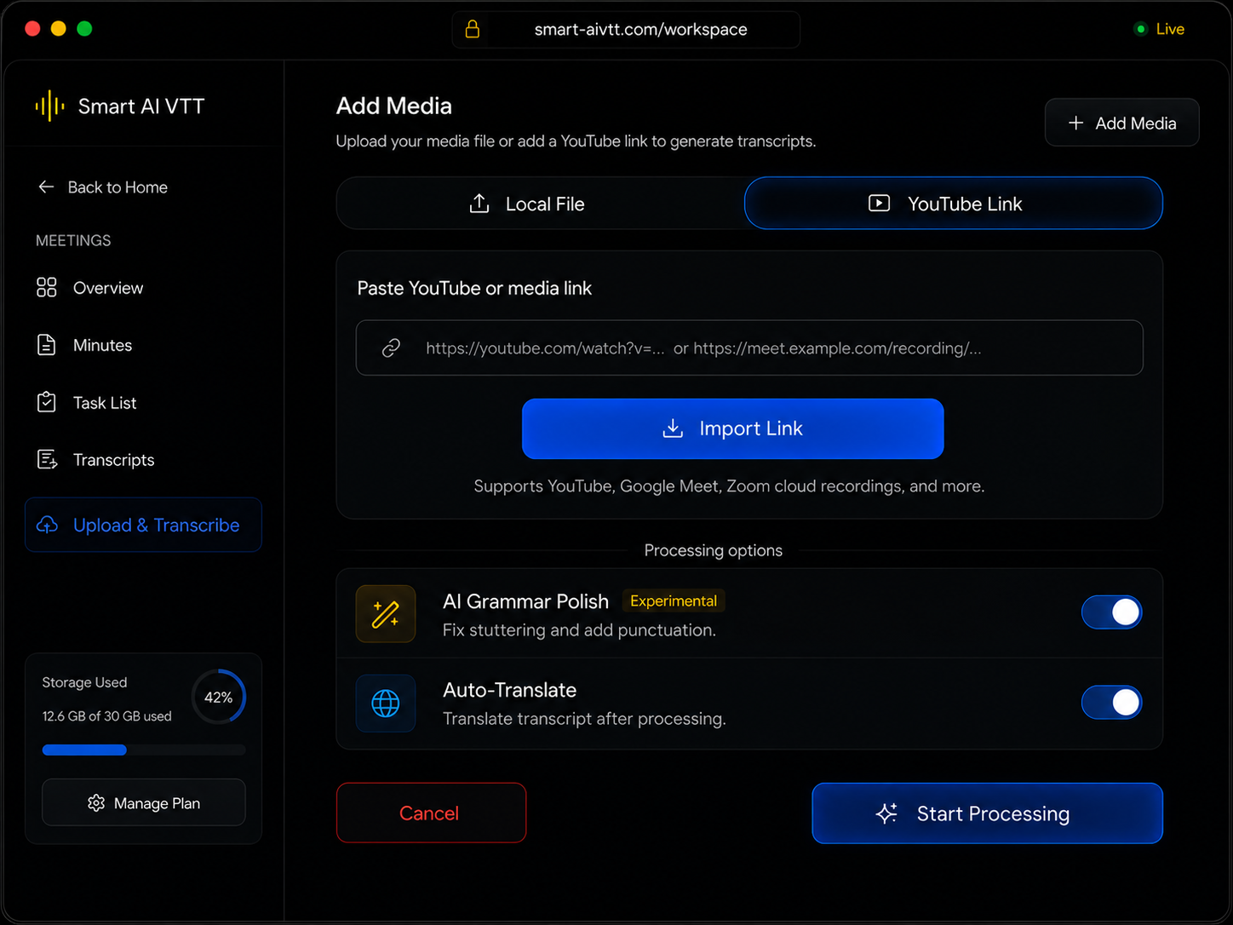The width and height of the screenshot is (1233, 925).
Task: Toggle AI Grammar Polish off
Action: (x=1111, y=612)
